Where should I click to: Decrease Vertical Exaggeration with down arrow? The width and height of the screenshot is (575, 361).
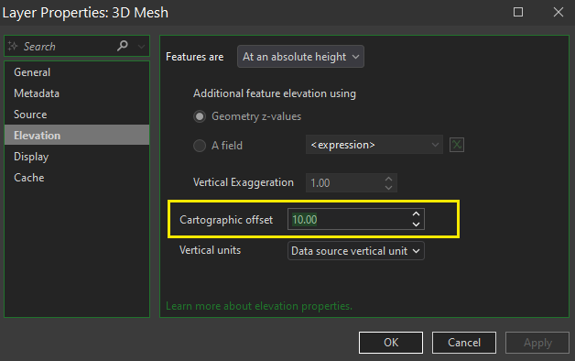(x=389, y=188)
